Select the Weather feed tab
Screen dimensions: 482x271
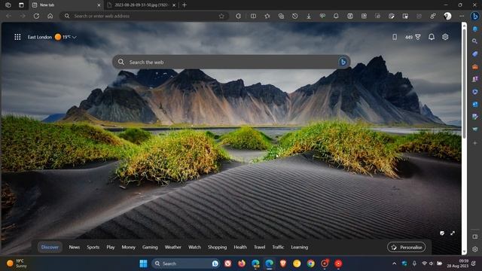click(172, 247)
